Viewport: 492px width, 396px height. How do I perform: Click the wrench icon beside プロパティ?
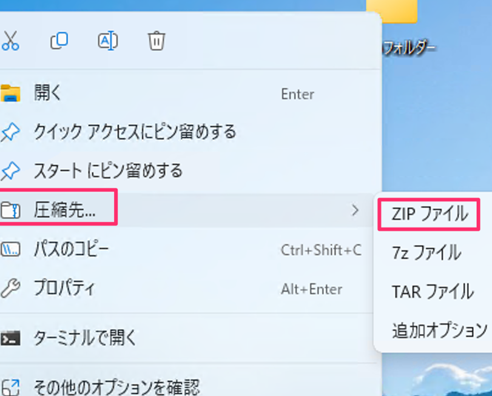point(10,288)
